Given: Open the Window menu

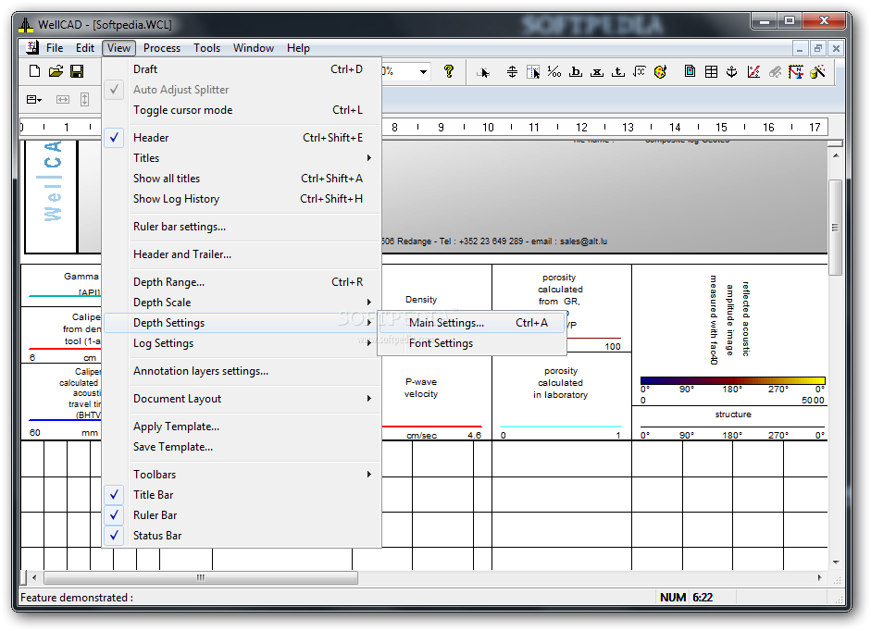Looking at the screenshot, I should (254, 48).
